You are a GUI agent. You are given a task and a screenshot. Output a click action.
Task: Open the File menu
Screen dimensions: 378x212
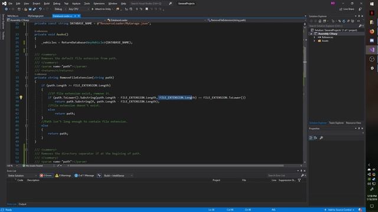(x=11, y=4)
